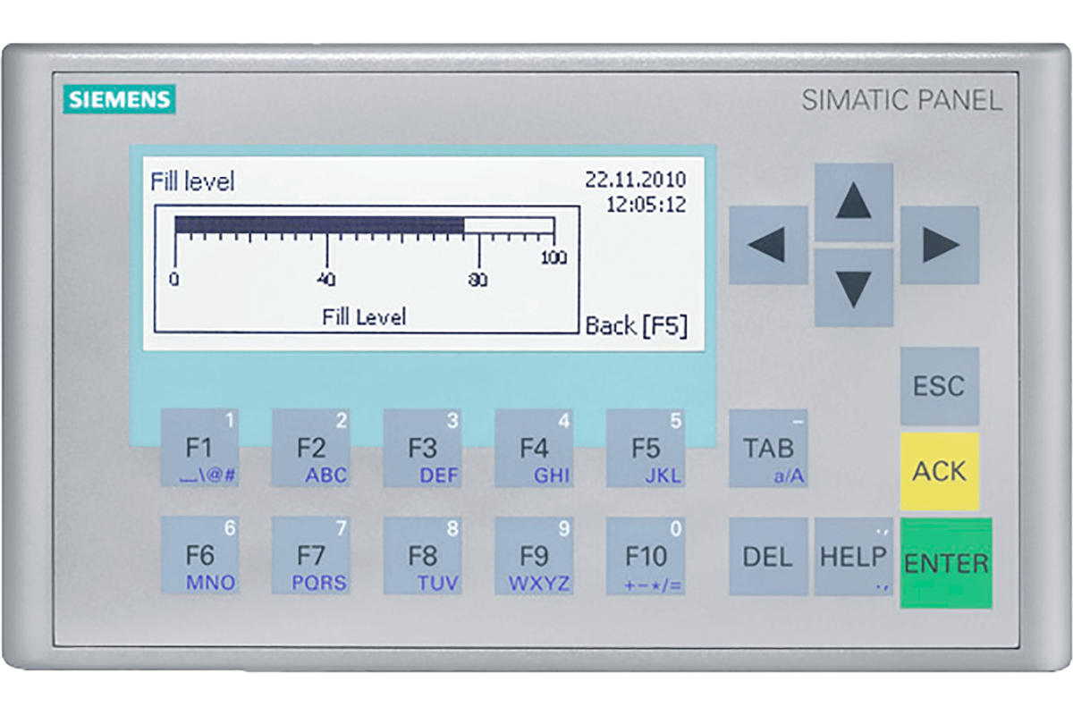The height and width of the screenshot is (715, 1073).
Task: Click the ESC key
Action: pyautogui.click(x=940, y=386)
